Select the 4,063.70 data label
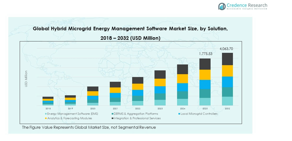292x141 pixels. [226, 49]
